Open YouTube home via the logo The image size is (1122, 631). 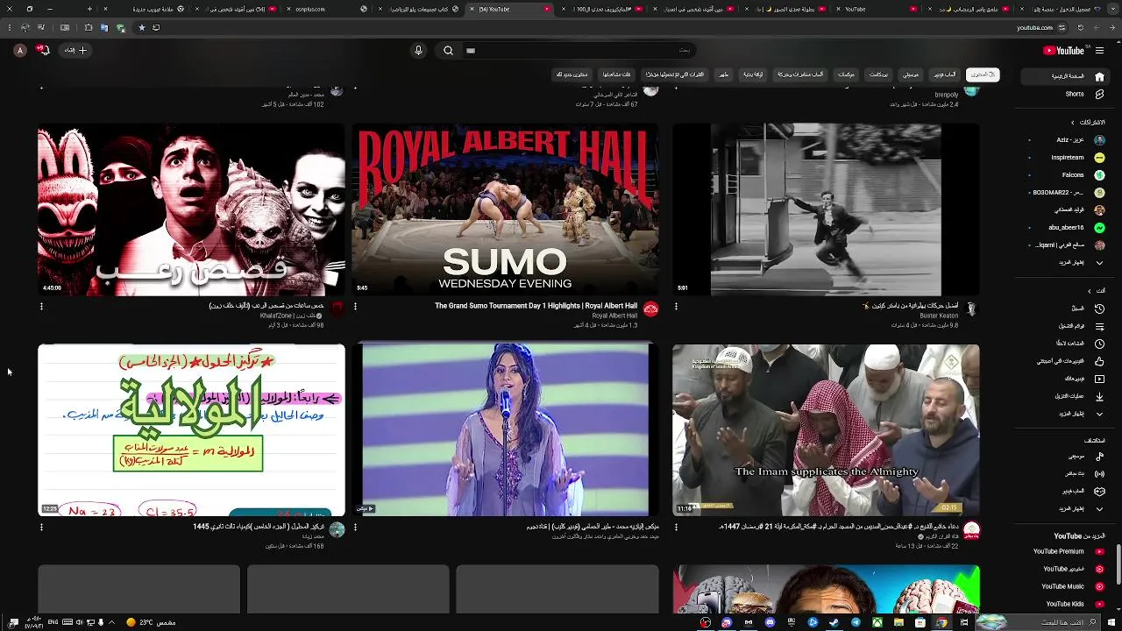[x=1063, y=50]
